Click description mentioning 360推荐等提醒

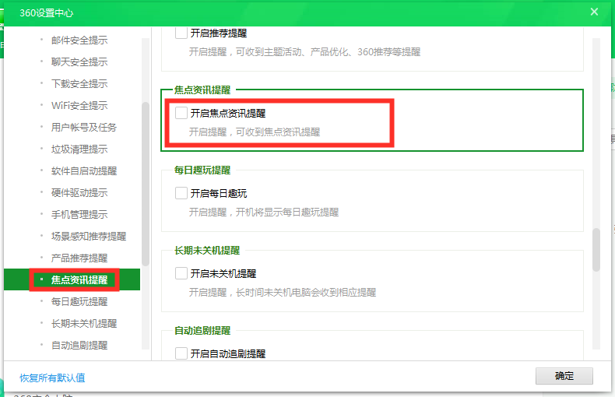pos(304,52)
